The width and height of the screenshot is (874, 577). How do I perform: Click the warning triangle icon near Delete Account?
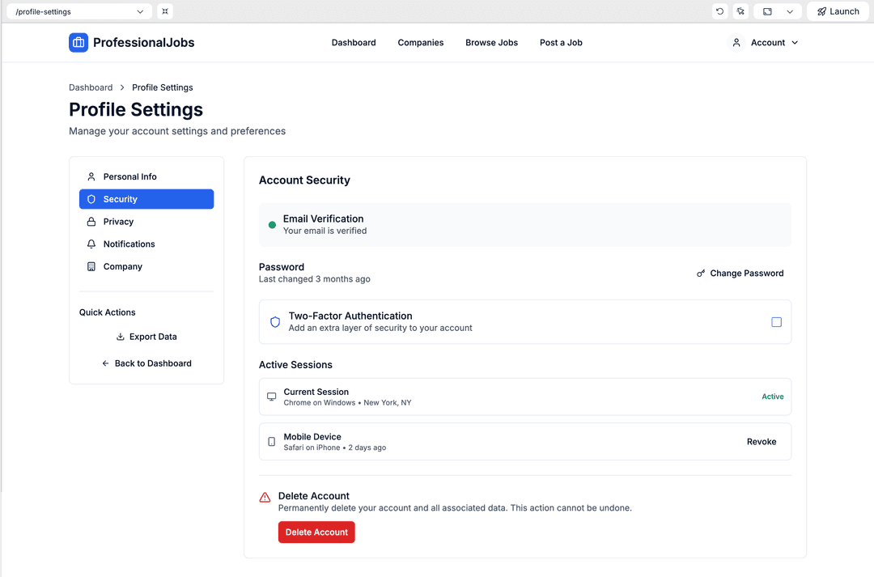point(265,498)
